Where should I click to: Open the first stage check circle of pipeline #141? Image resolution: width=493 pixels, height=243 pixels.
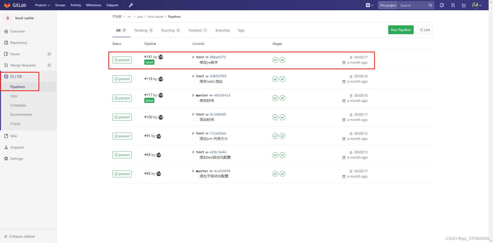pyautogui.click(x=275, y=60)
